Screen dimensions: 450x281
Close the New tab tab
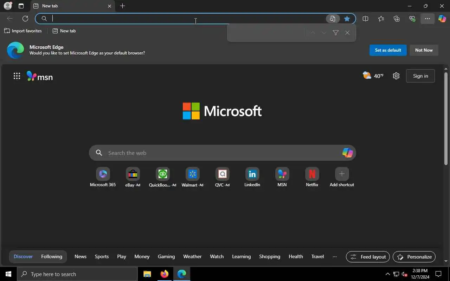[109, 6]
